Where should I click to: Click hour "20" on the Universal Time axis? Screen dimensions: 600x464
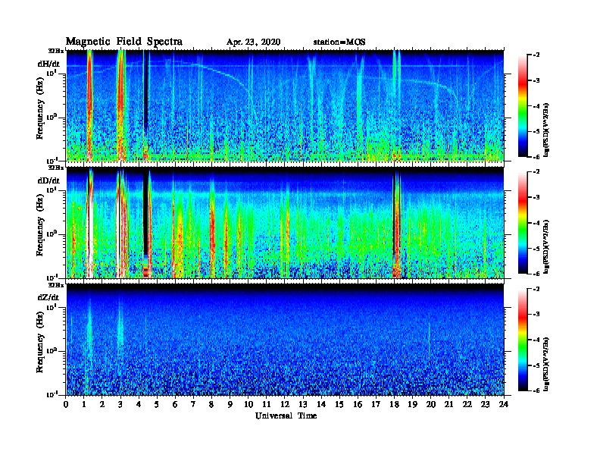point(431,405)
